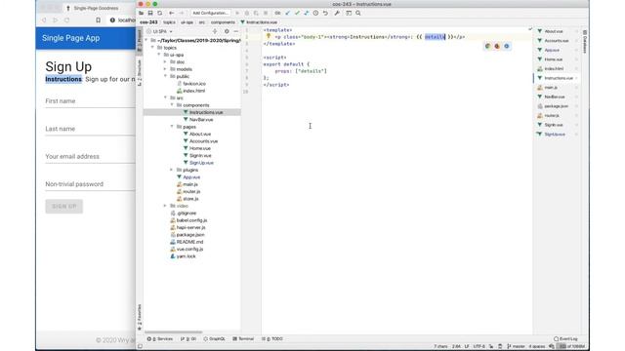Expand the doc folder
This screenshot has width=625, height=351.
point(165,61)
